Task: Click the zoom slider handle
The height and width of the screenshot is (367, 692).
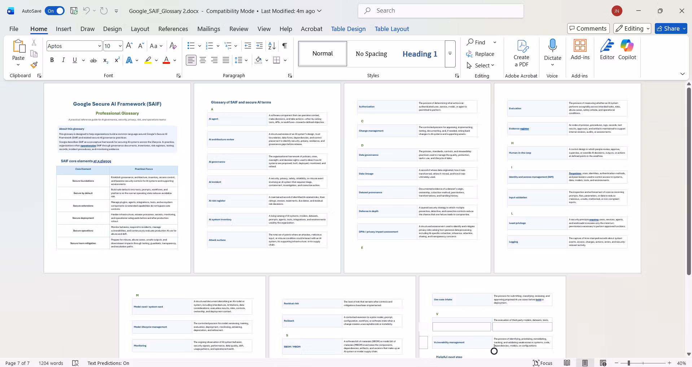Action: point(629,363)
